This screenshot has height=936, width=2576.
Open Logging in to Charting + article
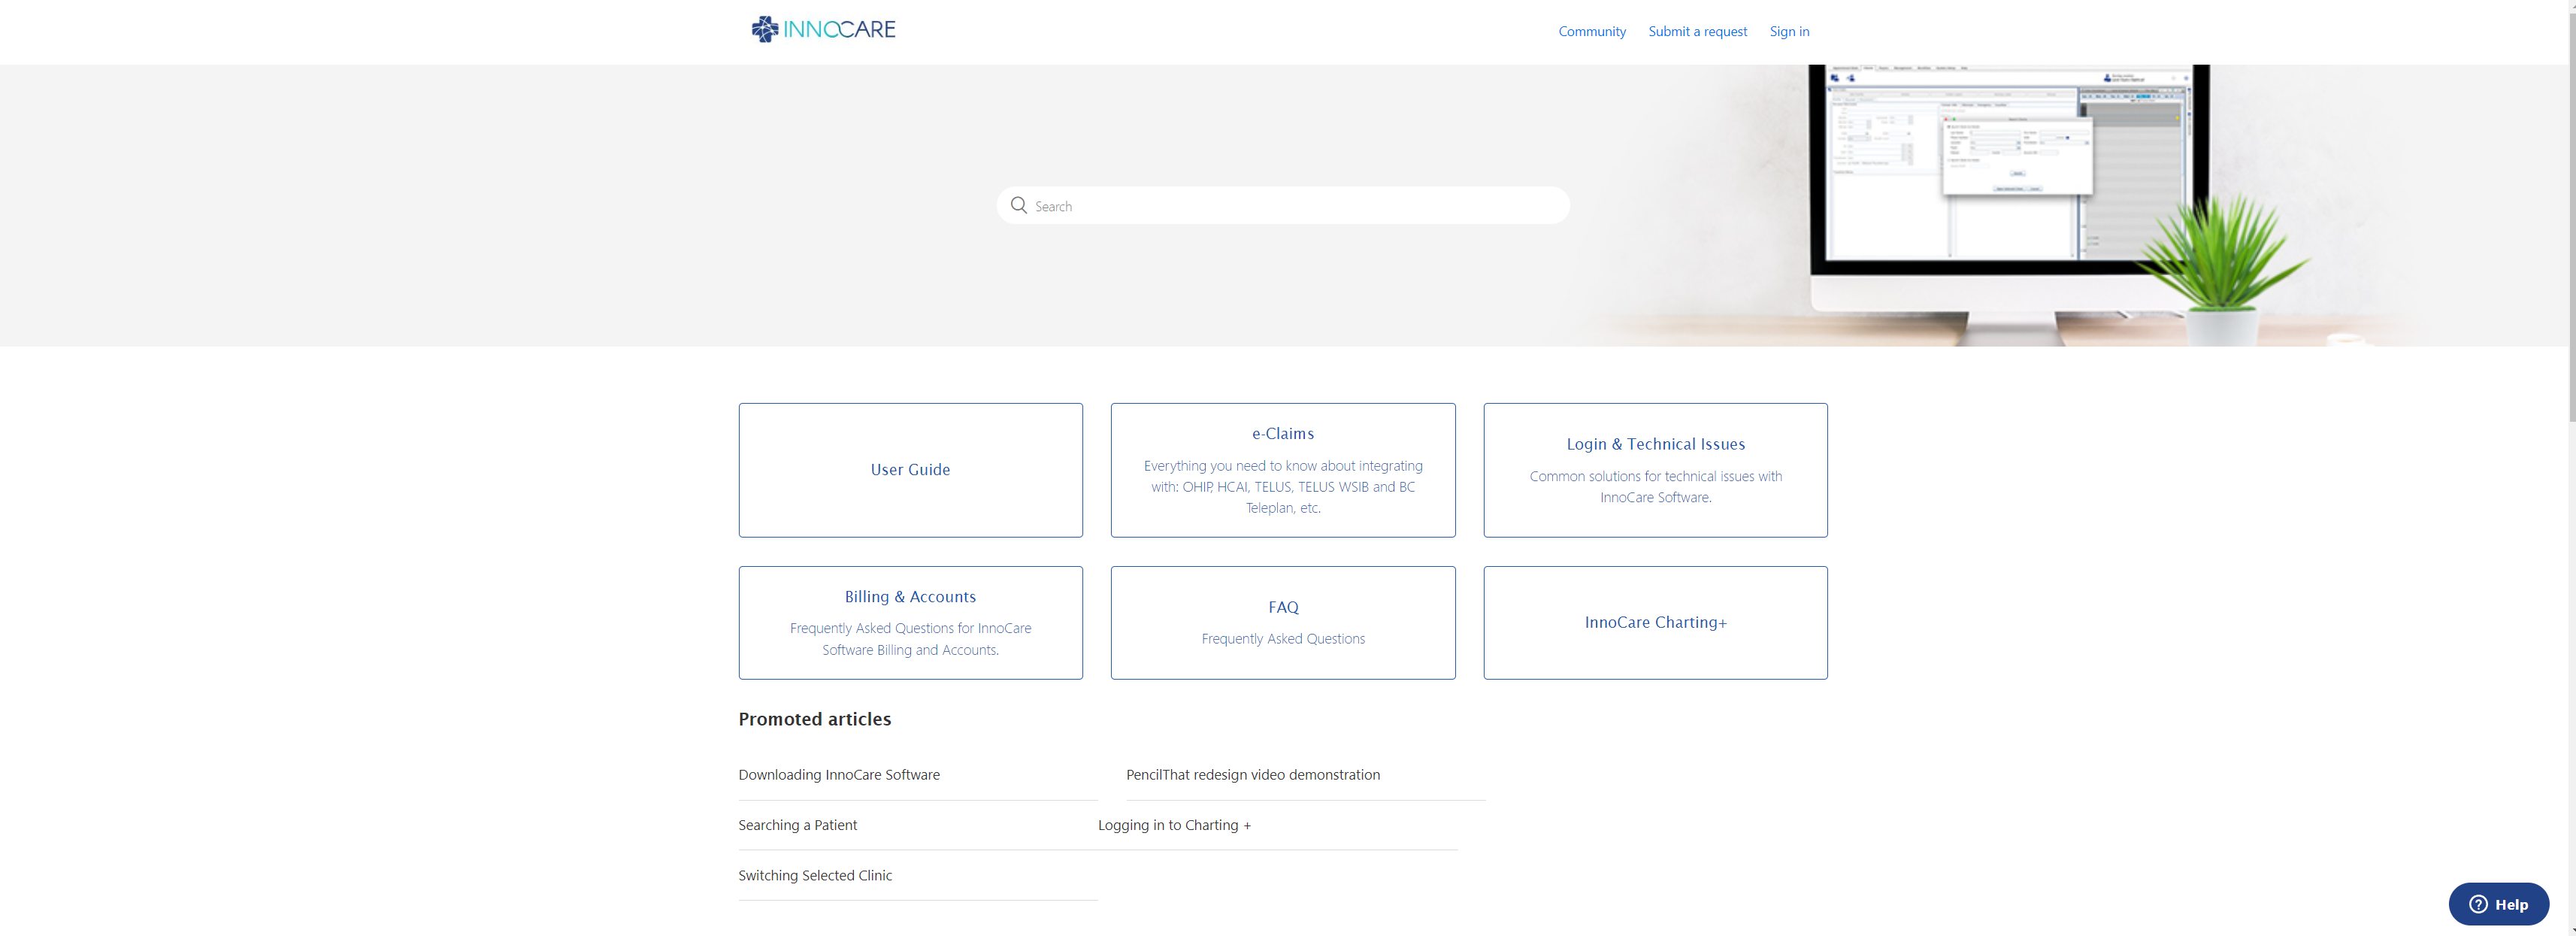pos(1174,825)
